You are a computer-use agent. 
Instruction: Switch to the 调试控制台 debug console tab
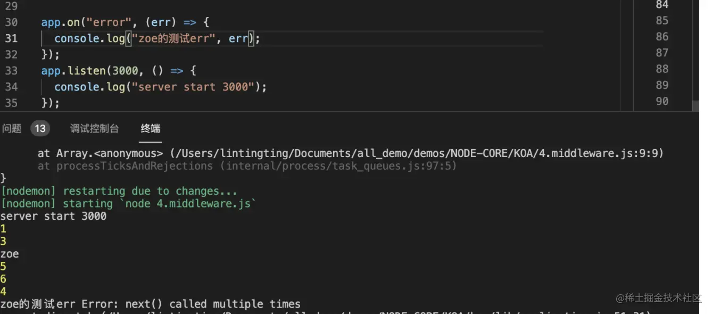95,128
